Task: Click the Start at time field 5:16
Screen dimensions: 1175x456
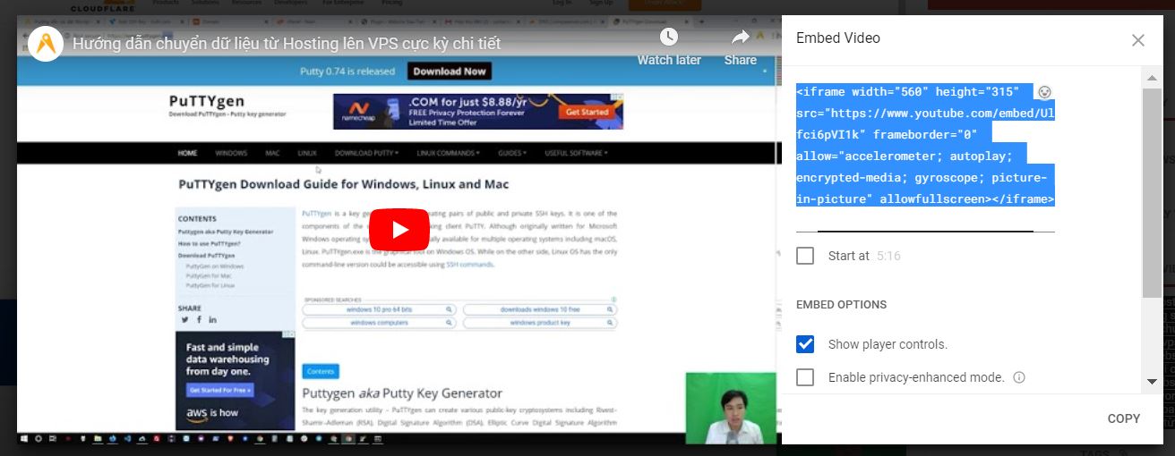Action: click(x=888, y=256)
